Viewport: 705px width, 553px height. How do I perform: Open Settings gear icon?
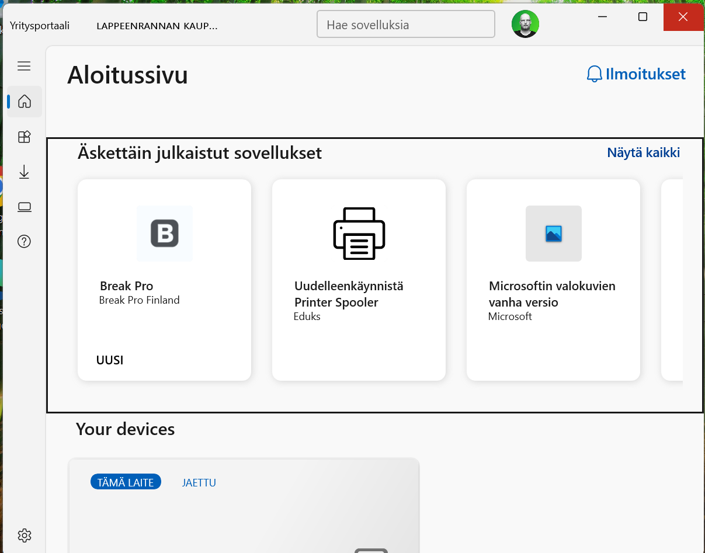pos(25,535)
